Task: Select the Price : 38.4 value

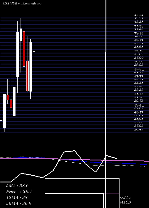Action: point(19,192)
